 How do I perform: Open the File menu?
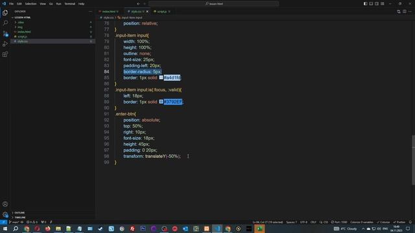click(12, 4)
